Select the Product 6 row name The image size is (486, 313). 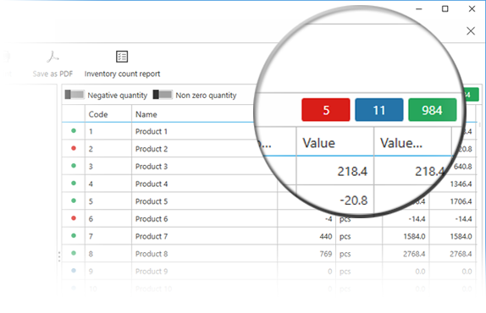(x=152, y=219)
